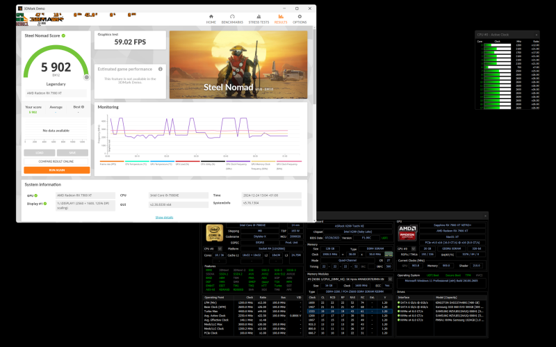Click the info icon beside Estimated game performance
Image resolution: width=556 pixels, height=347 pixels.
[161, 69]
